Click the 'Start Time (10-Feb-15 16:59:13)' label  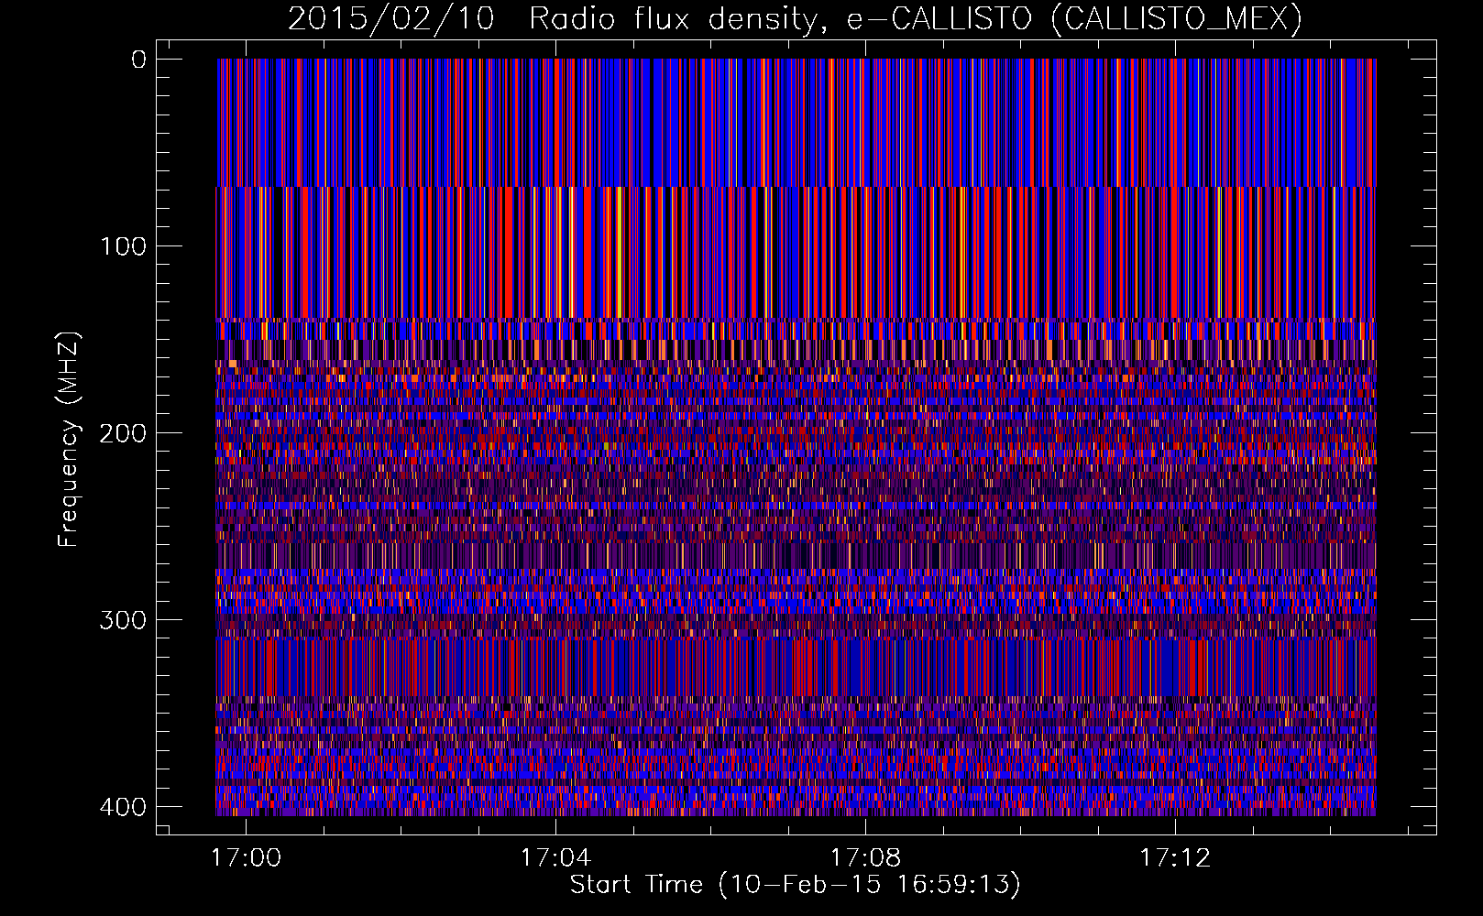(x=795, y=885)
